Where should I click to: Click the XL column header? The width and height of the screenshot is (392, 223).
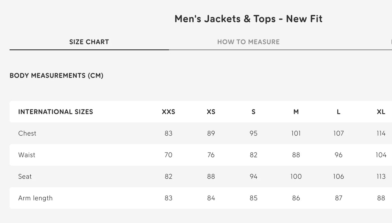tap(381, 112)
